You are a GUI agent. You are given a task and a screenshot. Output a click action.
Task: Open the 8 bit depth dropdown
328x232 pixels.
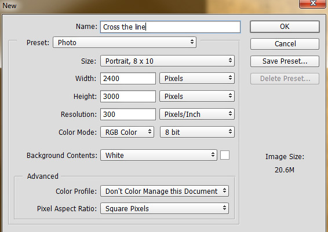coord(197,132)
